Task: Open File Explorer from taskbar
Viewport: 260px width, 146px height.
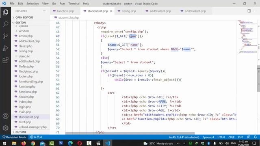Action: coord(14,143)
